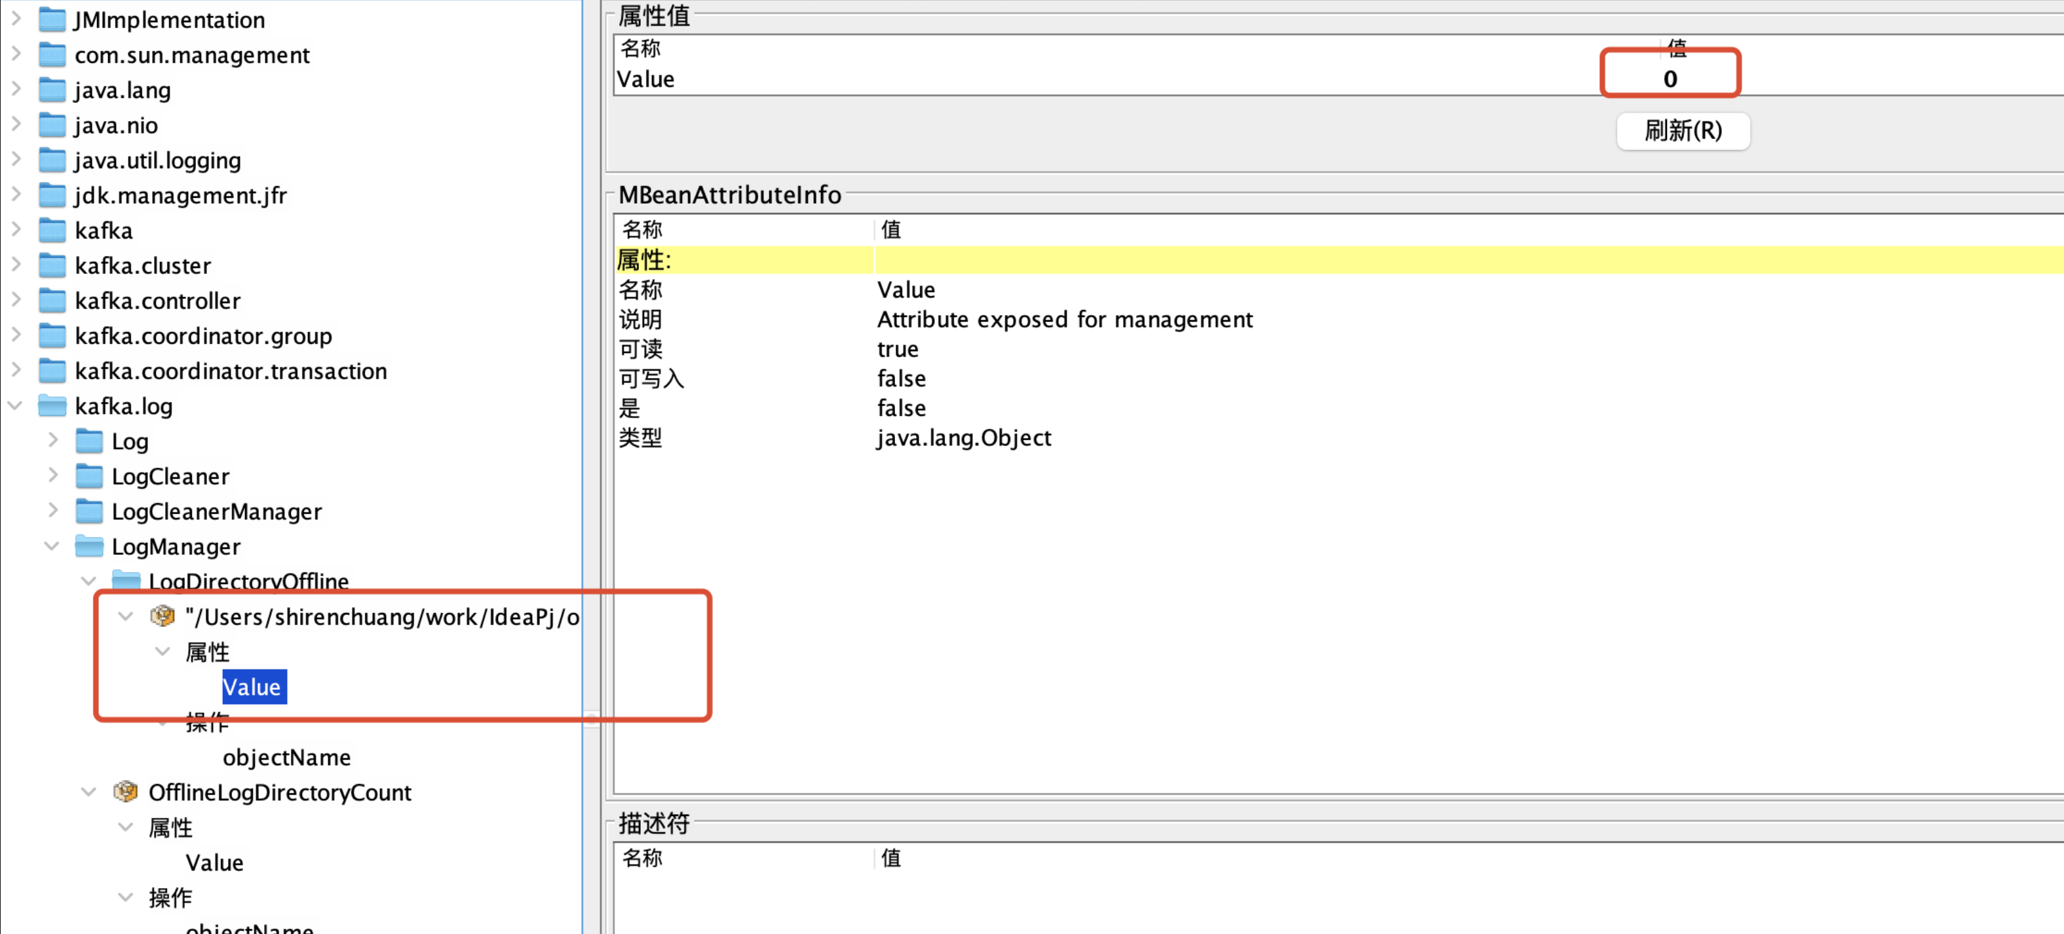Click the kafka.log folder icon

[52, 406]
